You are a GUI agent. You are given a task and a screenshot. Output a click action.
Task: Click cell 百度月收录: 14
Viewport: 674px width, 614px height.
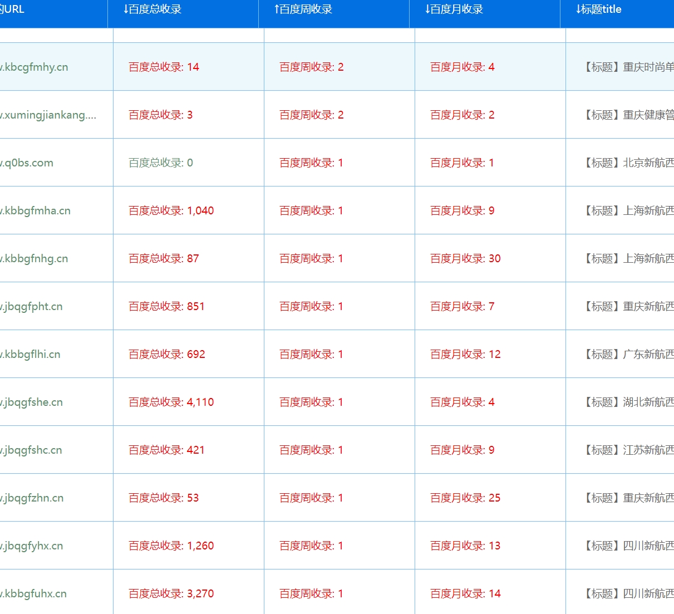(x=465, y=593)
